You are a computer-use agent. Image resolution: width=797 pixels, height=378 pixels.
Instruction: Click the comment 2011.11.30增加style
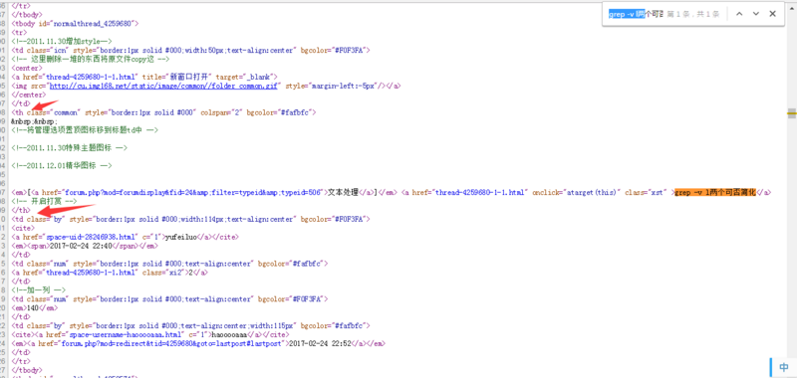(x=62, y=41)
